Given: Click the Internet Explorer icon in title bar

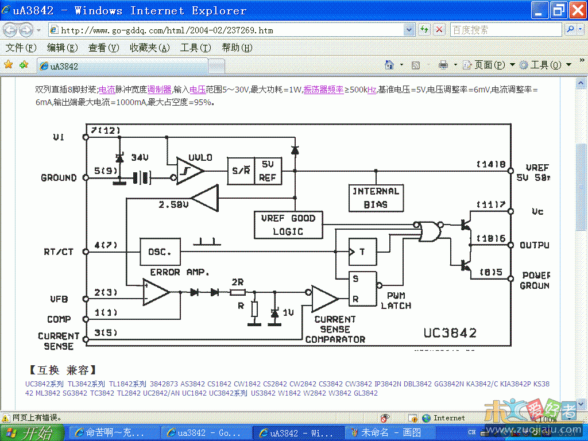Looking at the screenshot, I should [6, 10].
